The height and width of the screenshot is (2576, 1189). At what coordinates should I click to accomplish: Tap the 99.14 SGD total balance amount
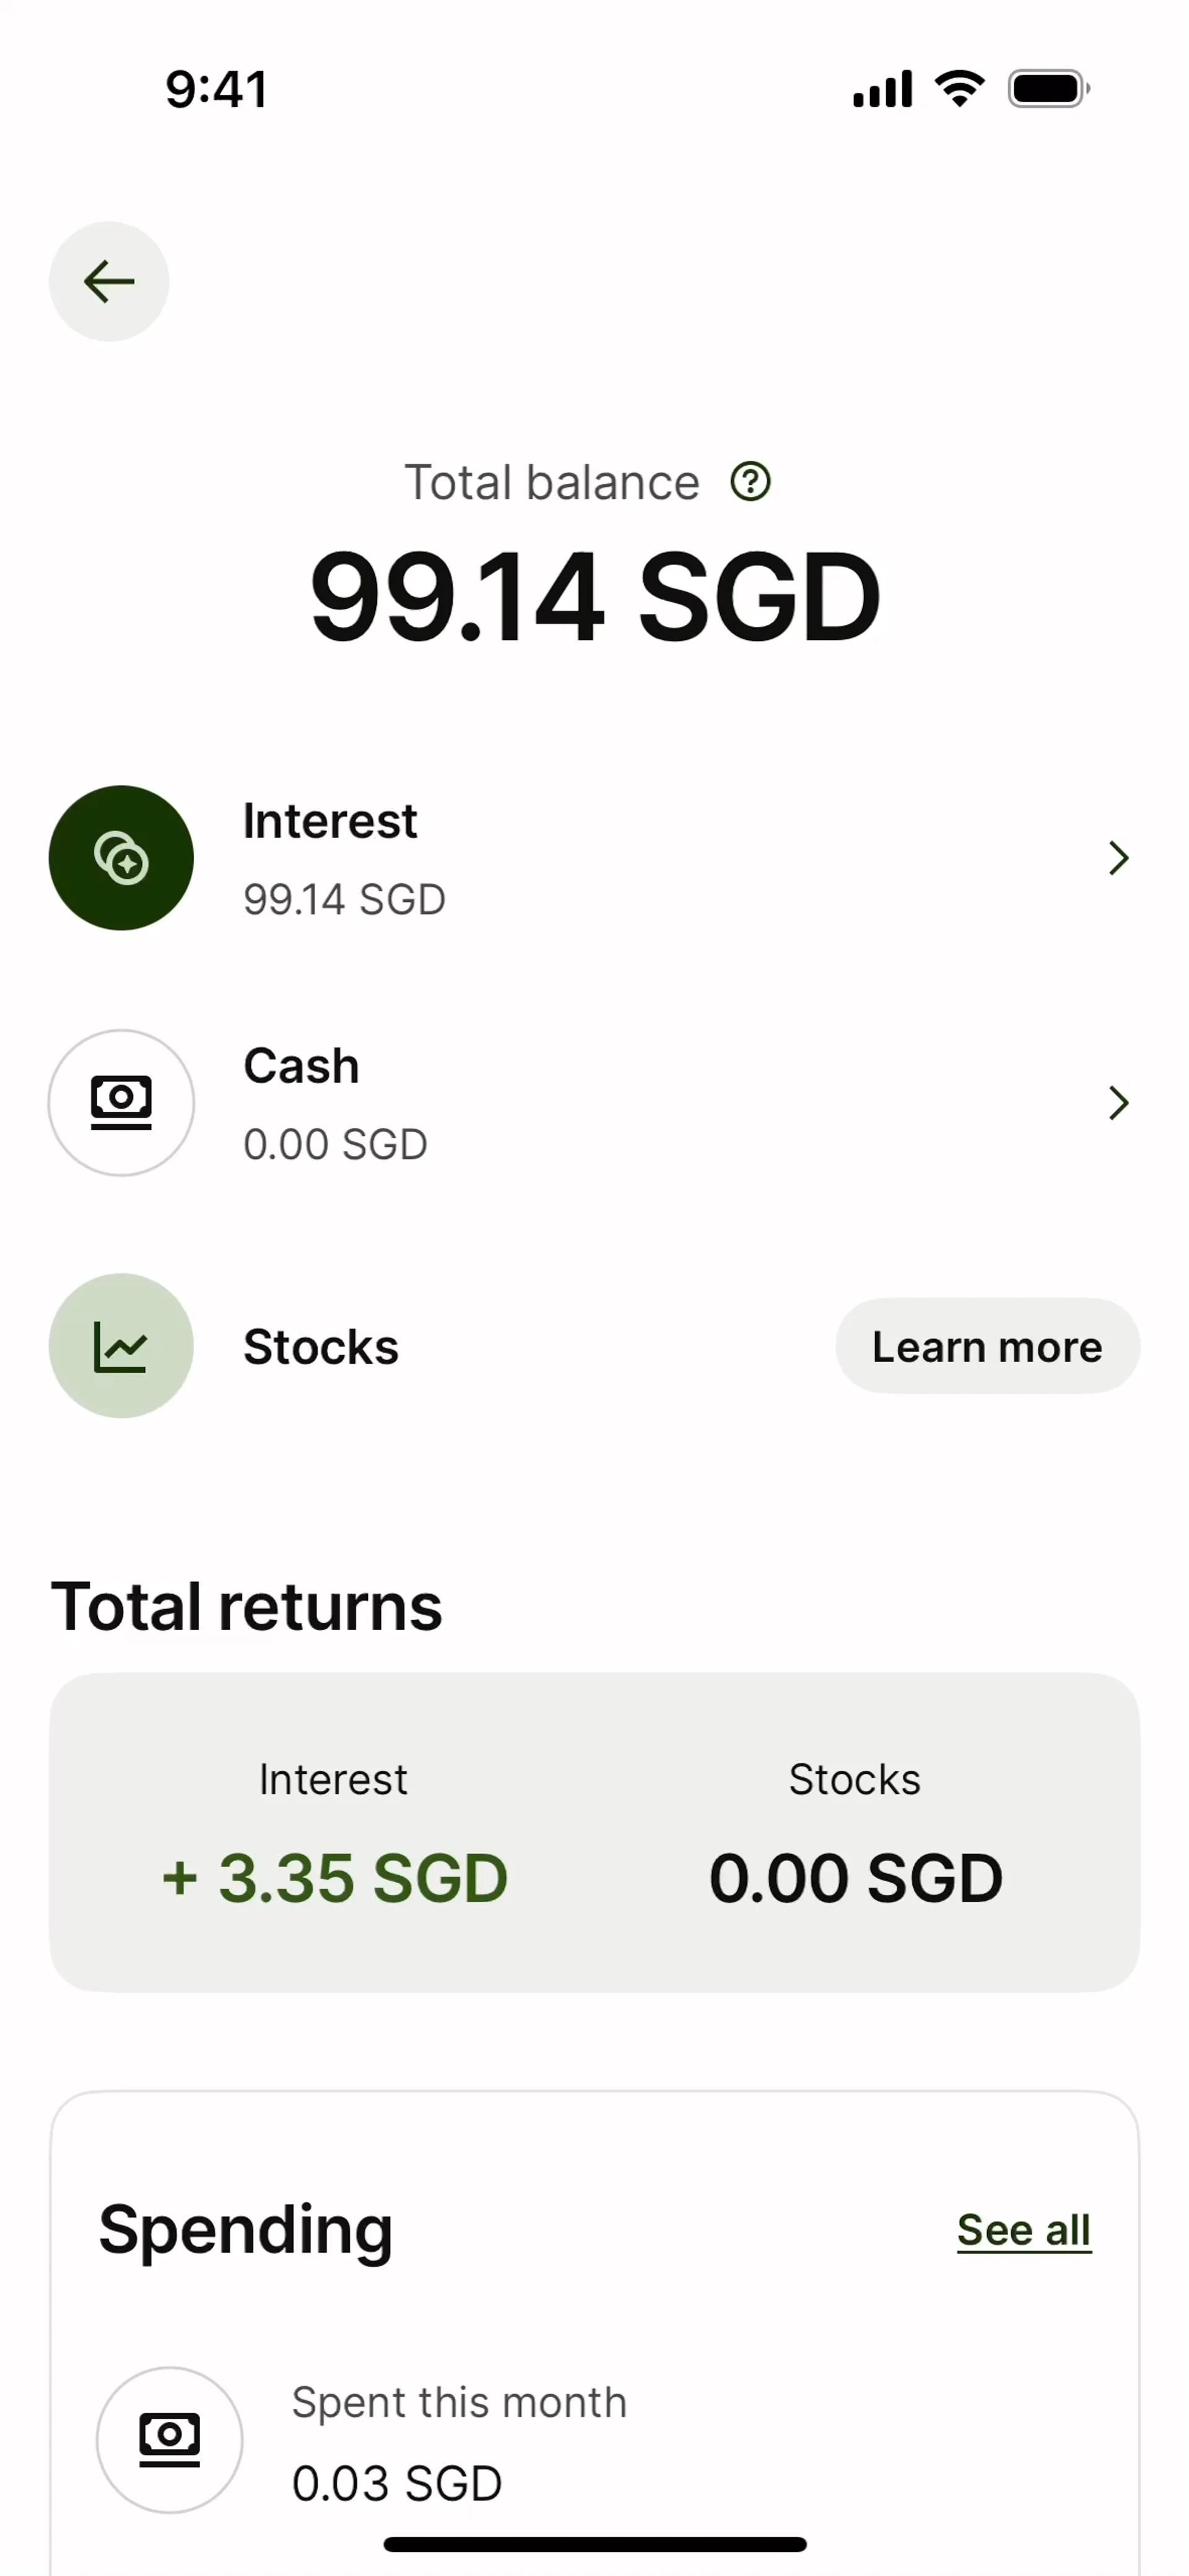click(594, 597)
